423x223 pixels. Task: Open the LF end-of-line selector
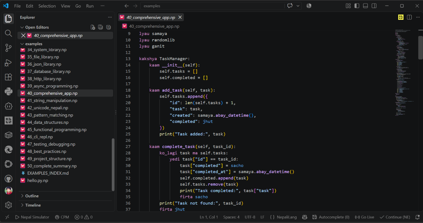click(263, 217)
